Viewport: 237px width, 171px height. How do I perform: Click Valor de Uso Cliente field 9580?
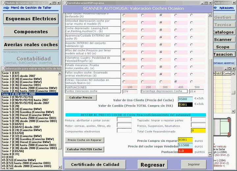pyautogui.click(x=185, y=99)
